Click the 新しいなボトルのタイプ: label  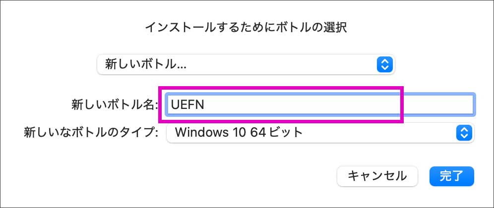point(92,132)
